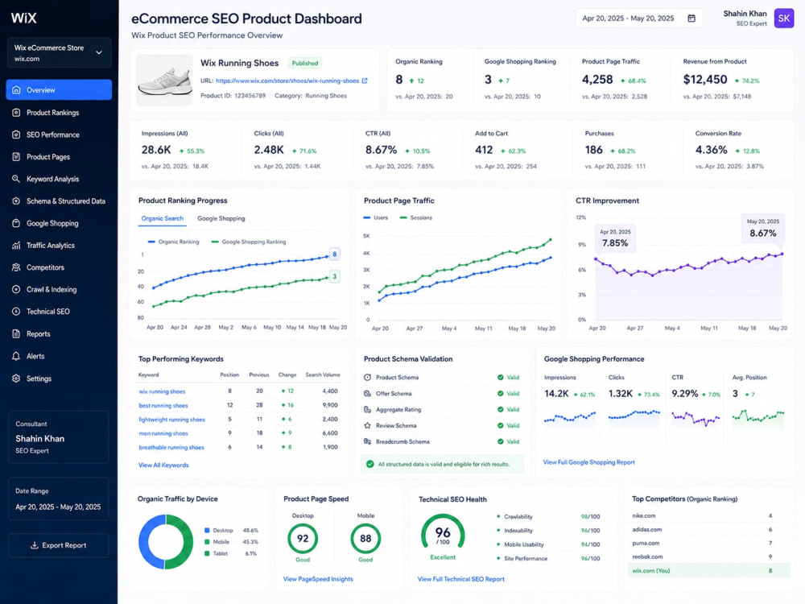805x604 pixels.
Task: Open the Wix Running Shoes product URL link
Action: click(287, 81)
